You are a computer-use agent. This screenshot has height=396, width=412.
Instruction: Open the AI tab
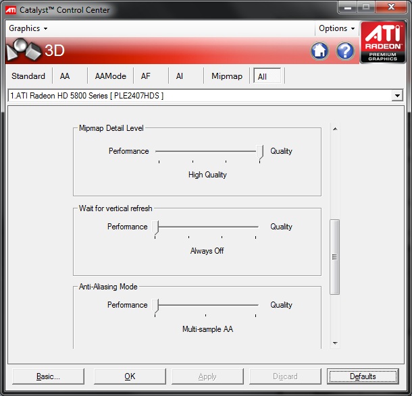pyautogui.click(x=180, y=76)
